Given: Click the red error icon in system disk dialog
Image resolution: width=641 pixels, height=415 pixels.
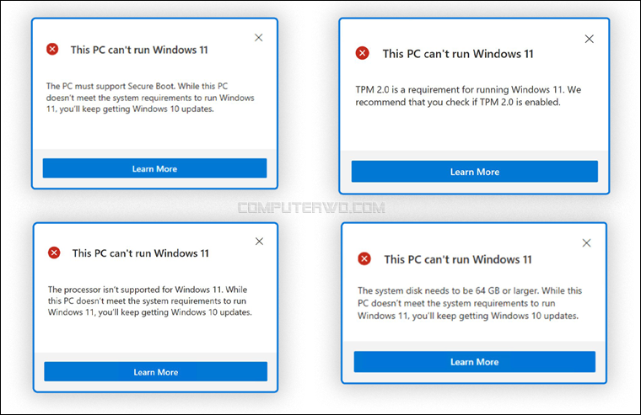Looking at the screenshot, I should [x=364, y=258].
